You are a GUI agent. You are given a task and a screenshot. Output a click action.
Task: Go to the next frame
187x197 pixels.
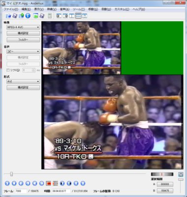(x=28, y=183)
